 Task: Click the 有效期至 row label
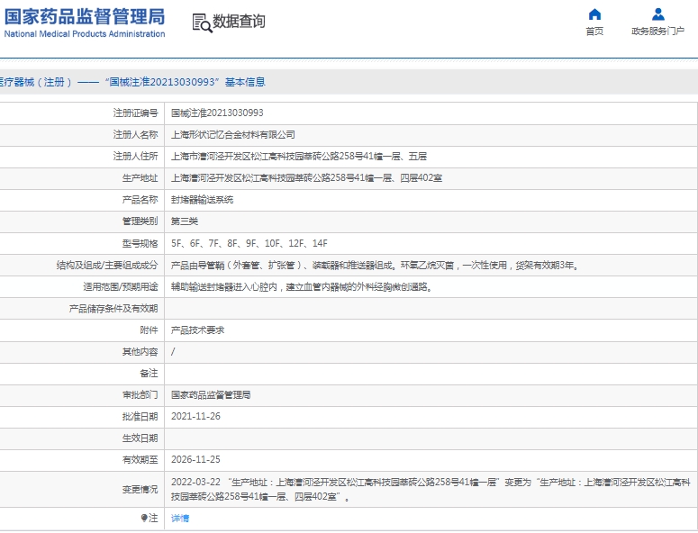point(141,459)
